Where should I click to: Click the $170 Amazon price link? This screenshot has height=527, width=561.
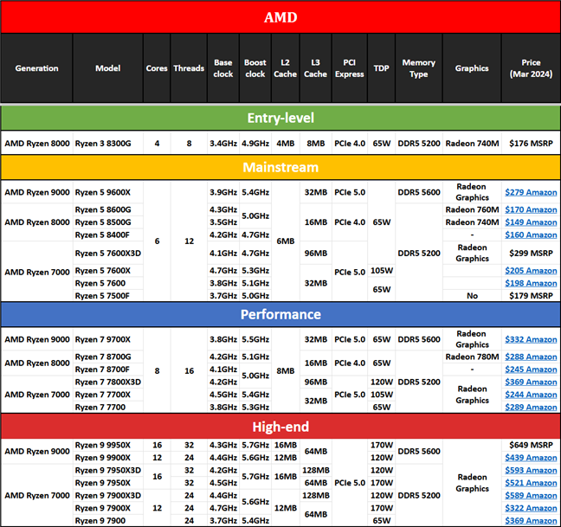[x=531, y=209]
